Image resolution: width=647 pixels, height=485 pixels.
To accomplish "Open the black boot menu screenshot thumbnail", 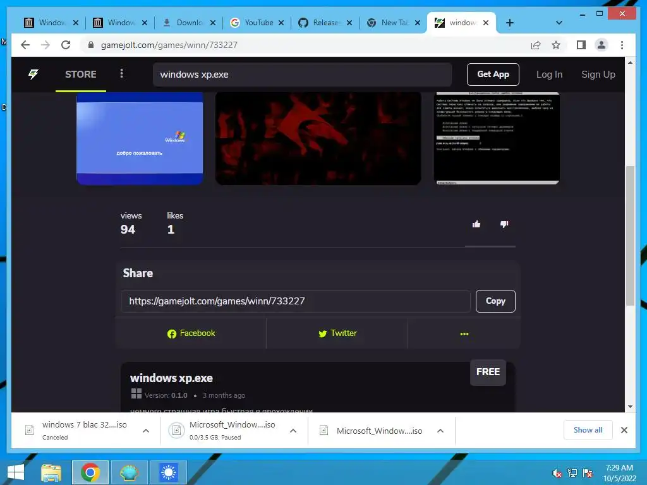I will pyautogui.click(x=497, y=138).
